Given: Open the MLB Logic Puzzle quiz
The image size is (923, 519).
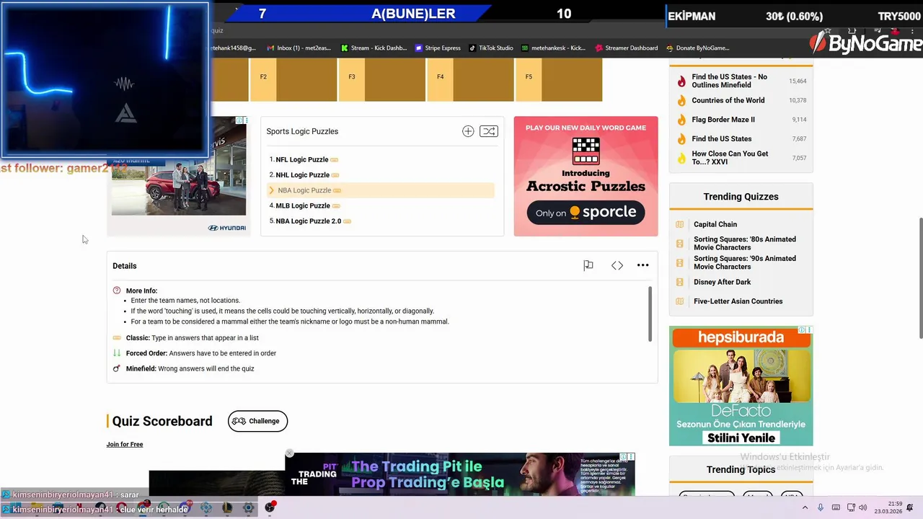Looking at the screenshot, I should tap(303, 205).
